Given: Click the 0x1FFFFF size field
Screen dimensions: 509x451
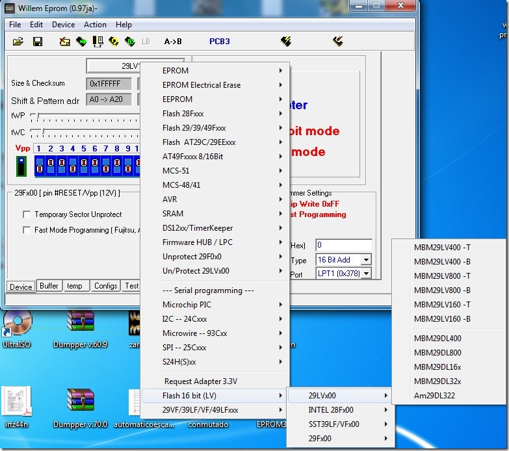Looking at the screenshot, I should click(x=109, y=84).
